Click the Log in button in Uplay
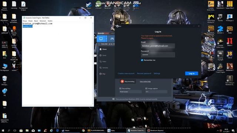Viewport: 237px width, 133px height. [191, 74]
